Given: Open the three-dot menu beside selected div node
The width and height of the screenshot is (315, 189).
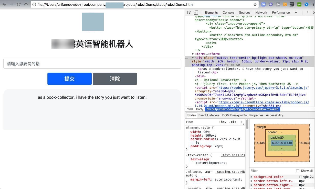Looking at the screenshot, I should coord(187,58).
